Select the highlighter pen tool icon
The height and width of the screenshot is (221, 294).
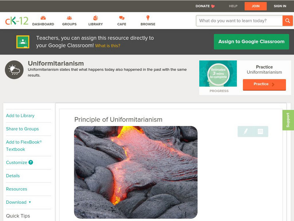[x=245, y=131]
